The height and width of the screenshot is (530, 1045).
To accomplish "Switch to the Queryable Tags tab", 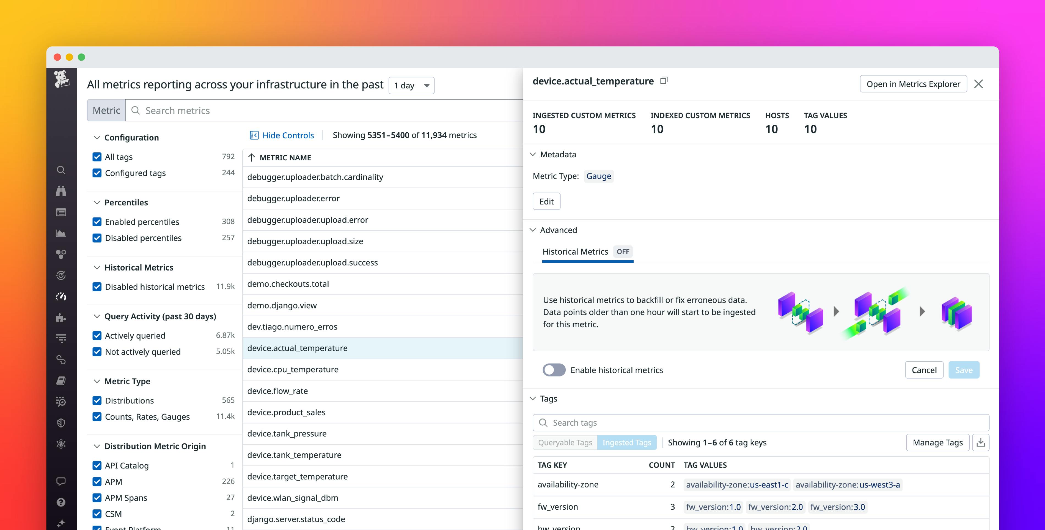I will (x=565, y=442).
